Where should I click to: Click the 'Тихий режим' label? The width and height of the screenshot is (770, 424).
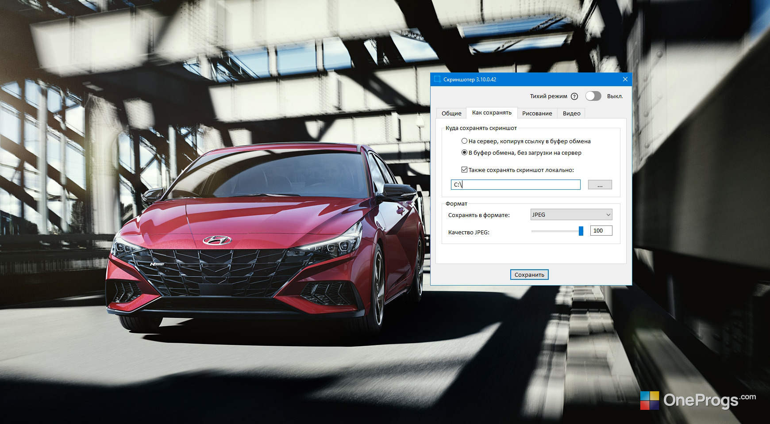pyautogui.click(x=548, y=96)
